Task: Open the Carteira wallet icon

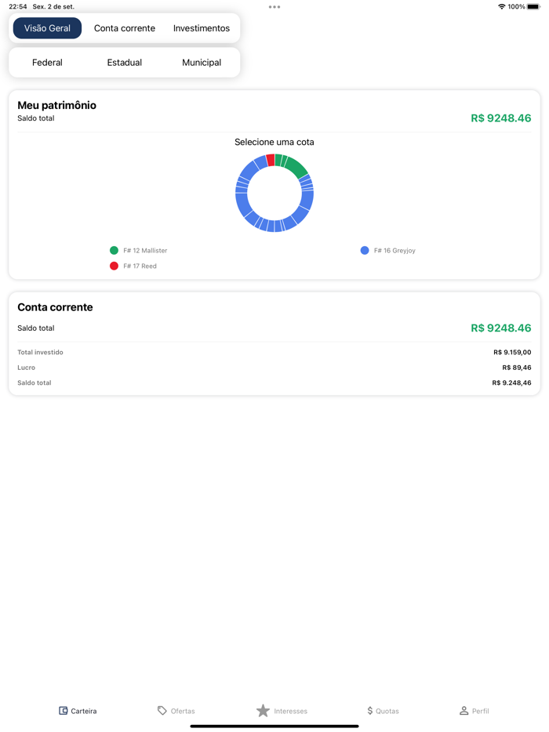Action: point(64,711)
